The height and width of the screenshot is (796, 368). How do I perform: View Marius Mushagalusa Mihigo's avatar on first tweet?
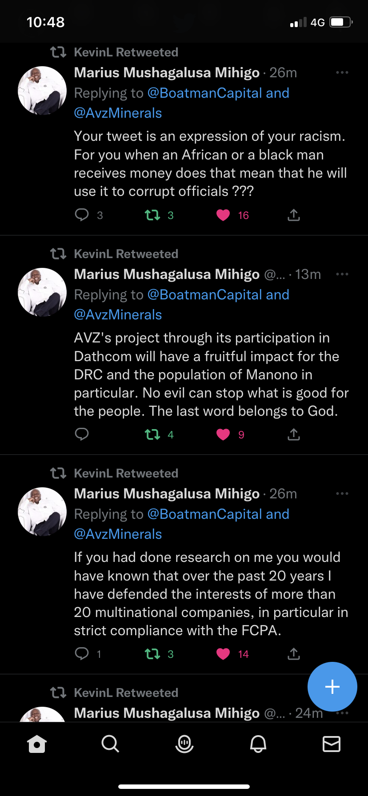(42, 91)
